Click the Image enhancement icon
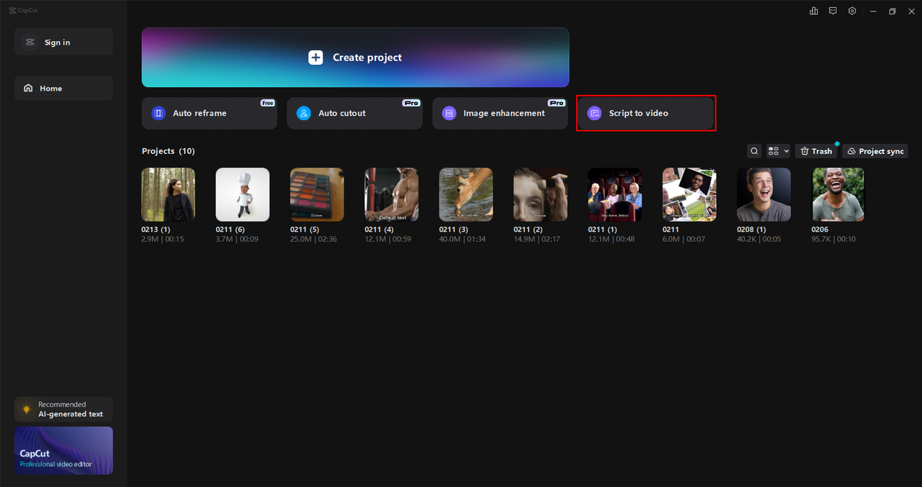Image resolution: width=922 pixels, height=487 pixels. pyautogui.click(x=449, y=114)
